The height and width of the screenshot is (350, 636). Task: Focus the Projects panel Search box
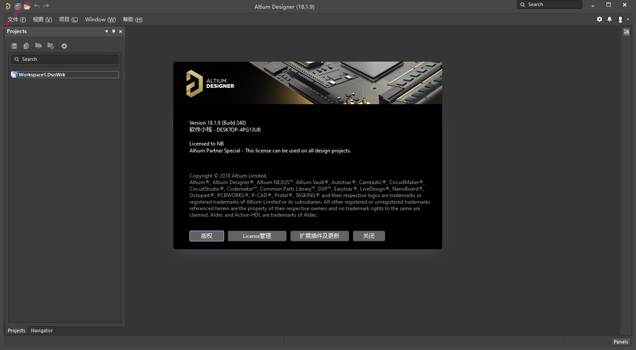tap(65, 59)
